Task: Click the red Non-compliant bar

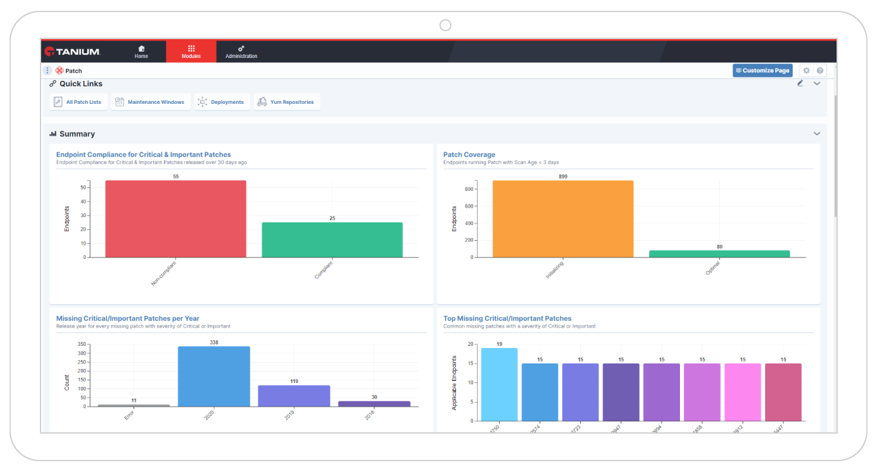Action: coord(175,218)
